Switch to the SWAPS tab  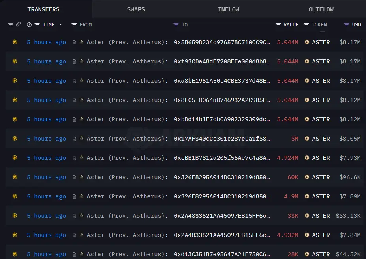[x=136, y=9]
